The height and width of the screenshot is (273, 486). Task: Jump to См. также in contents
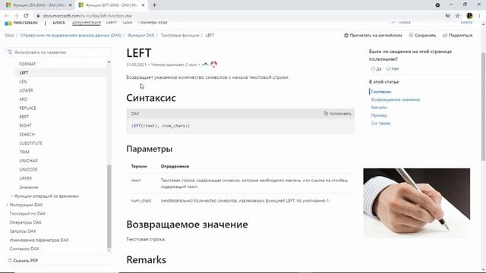click(380, 123)
